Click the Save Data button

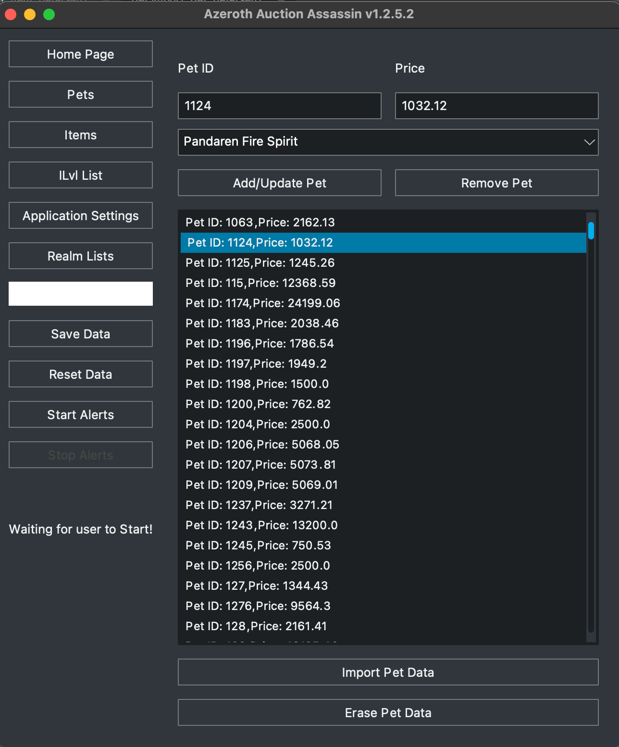point(81,334)
